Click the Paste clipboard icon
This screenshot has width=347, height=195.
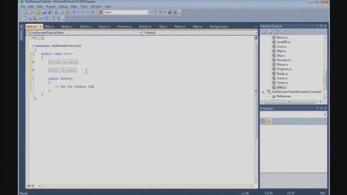tap(67, 12)
